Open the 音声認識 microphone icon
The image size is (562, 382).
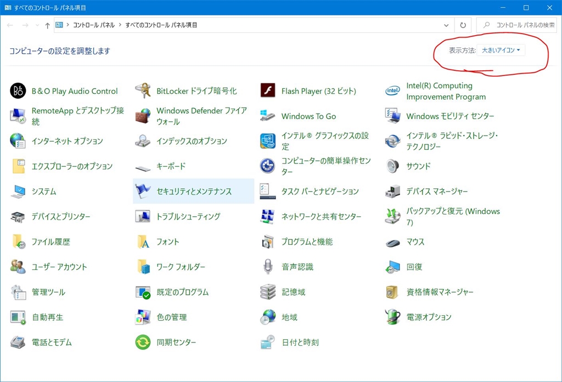click(268, 267)
